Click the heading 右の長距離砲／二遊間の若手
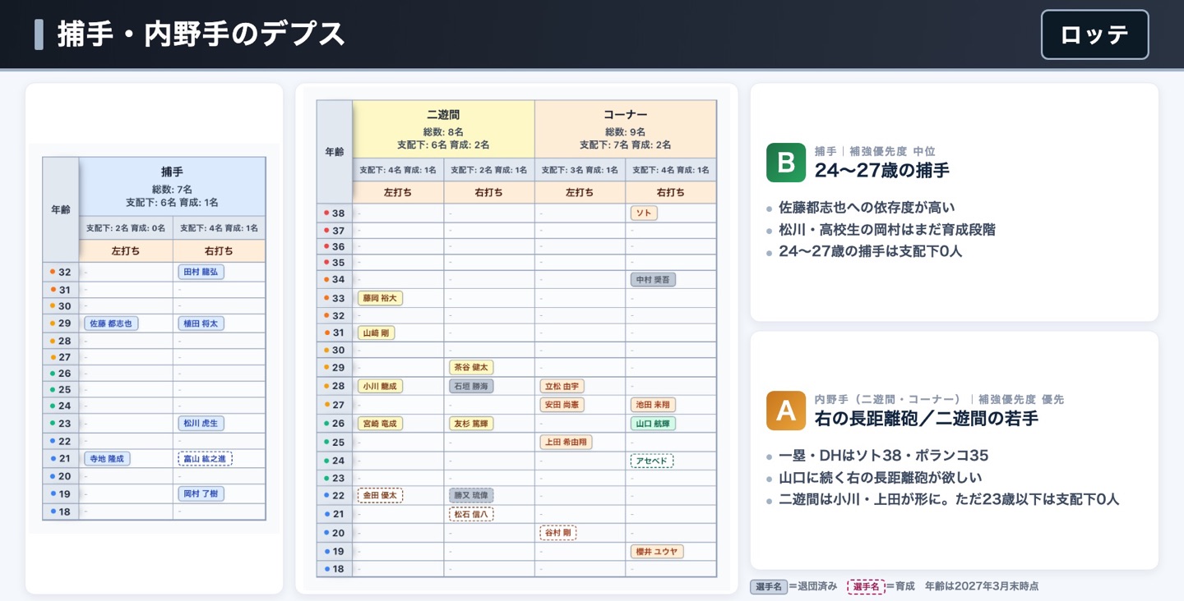This screenshot has width=1184, height=601. [x=926, y=418]
